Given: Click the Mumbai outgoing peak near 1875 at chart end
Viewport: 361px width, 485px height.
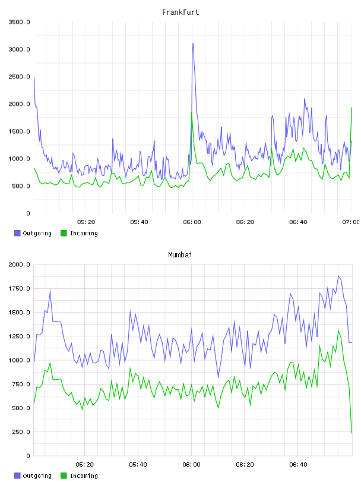Looking at the screenshot, I should [338, 276].
